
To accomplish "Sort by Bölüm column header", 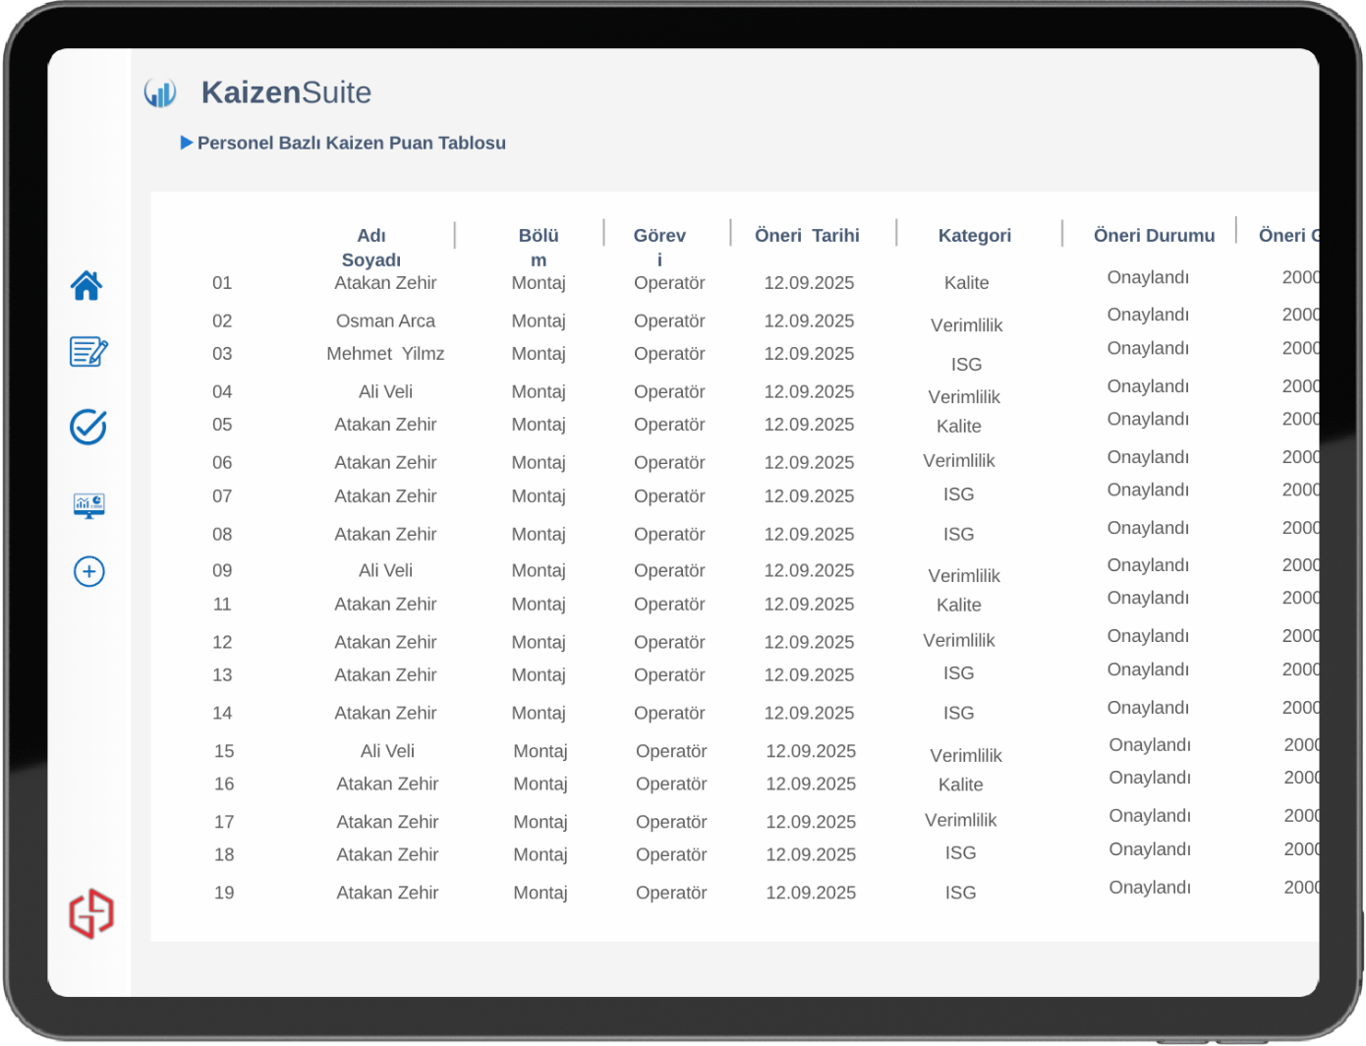I will click(x=538, y=247).
